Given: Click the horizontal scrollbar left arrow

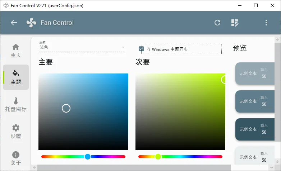Looking at the screenshot, I should [x=34, y=168].
